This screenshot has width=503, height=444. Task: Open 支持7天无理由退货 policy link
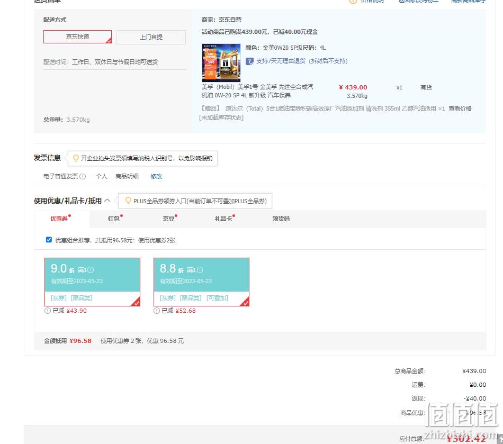[302, 61]
